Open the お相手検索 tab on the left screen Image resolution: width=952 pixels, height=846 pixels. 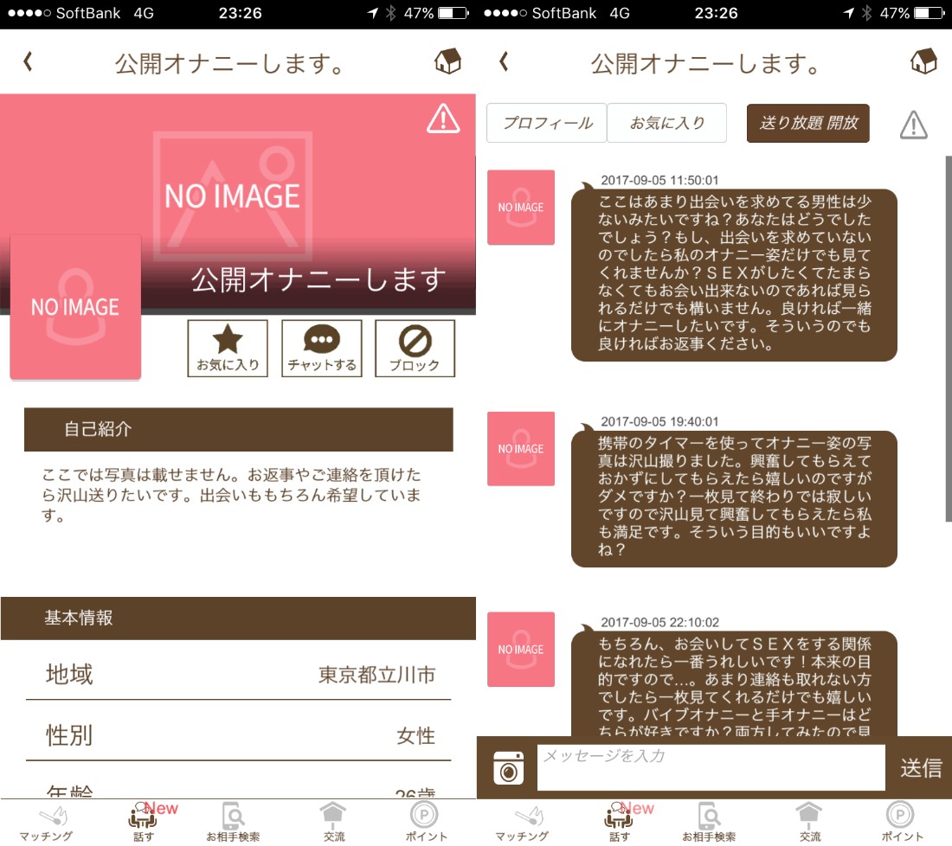point(233,823)
